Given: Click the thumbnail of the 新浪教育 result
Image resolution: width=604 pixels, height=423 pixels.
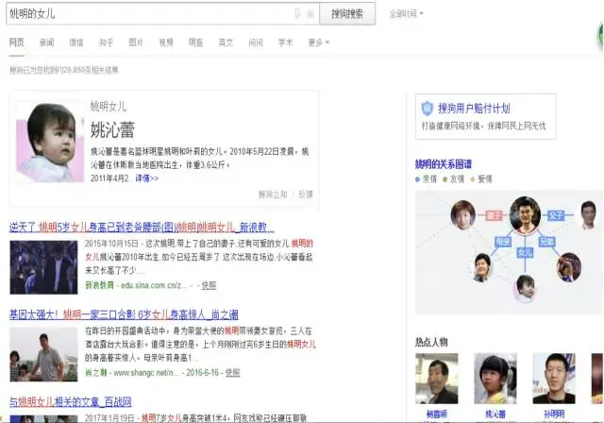Looking at the screenshot, I should coord(43,267).
